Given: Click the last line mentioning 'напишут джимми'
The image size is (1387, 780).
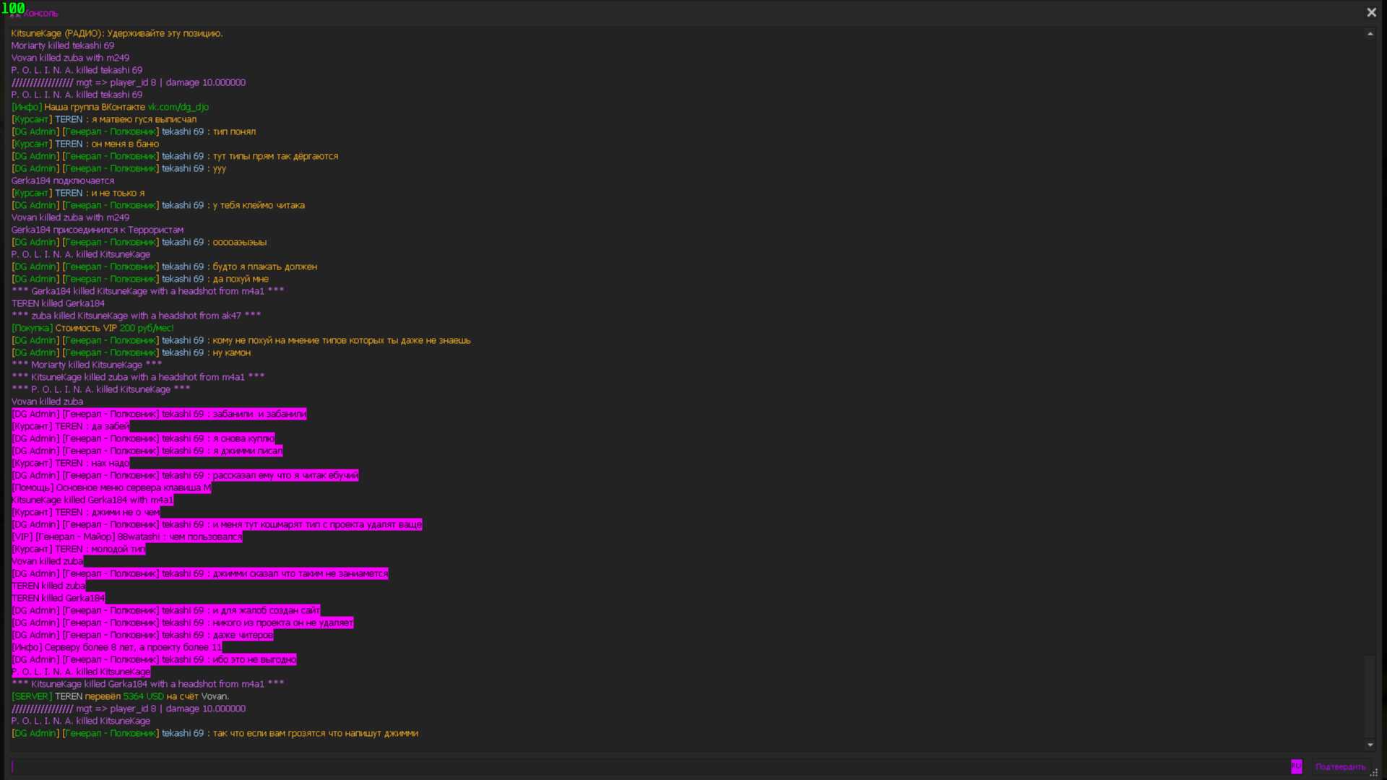Looking at the screenshot, I should (215, 733).
